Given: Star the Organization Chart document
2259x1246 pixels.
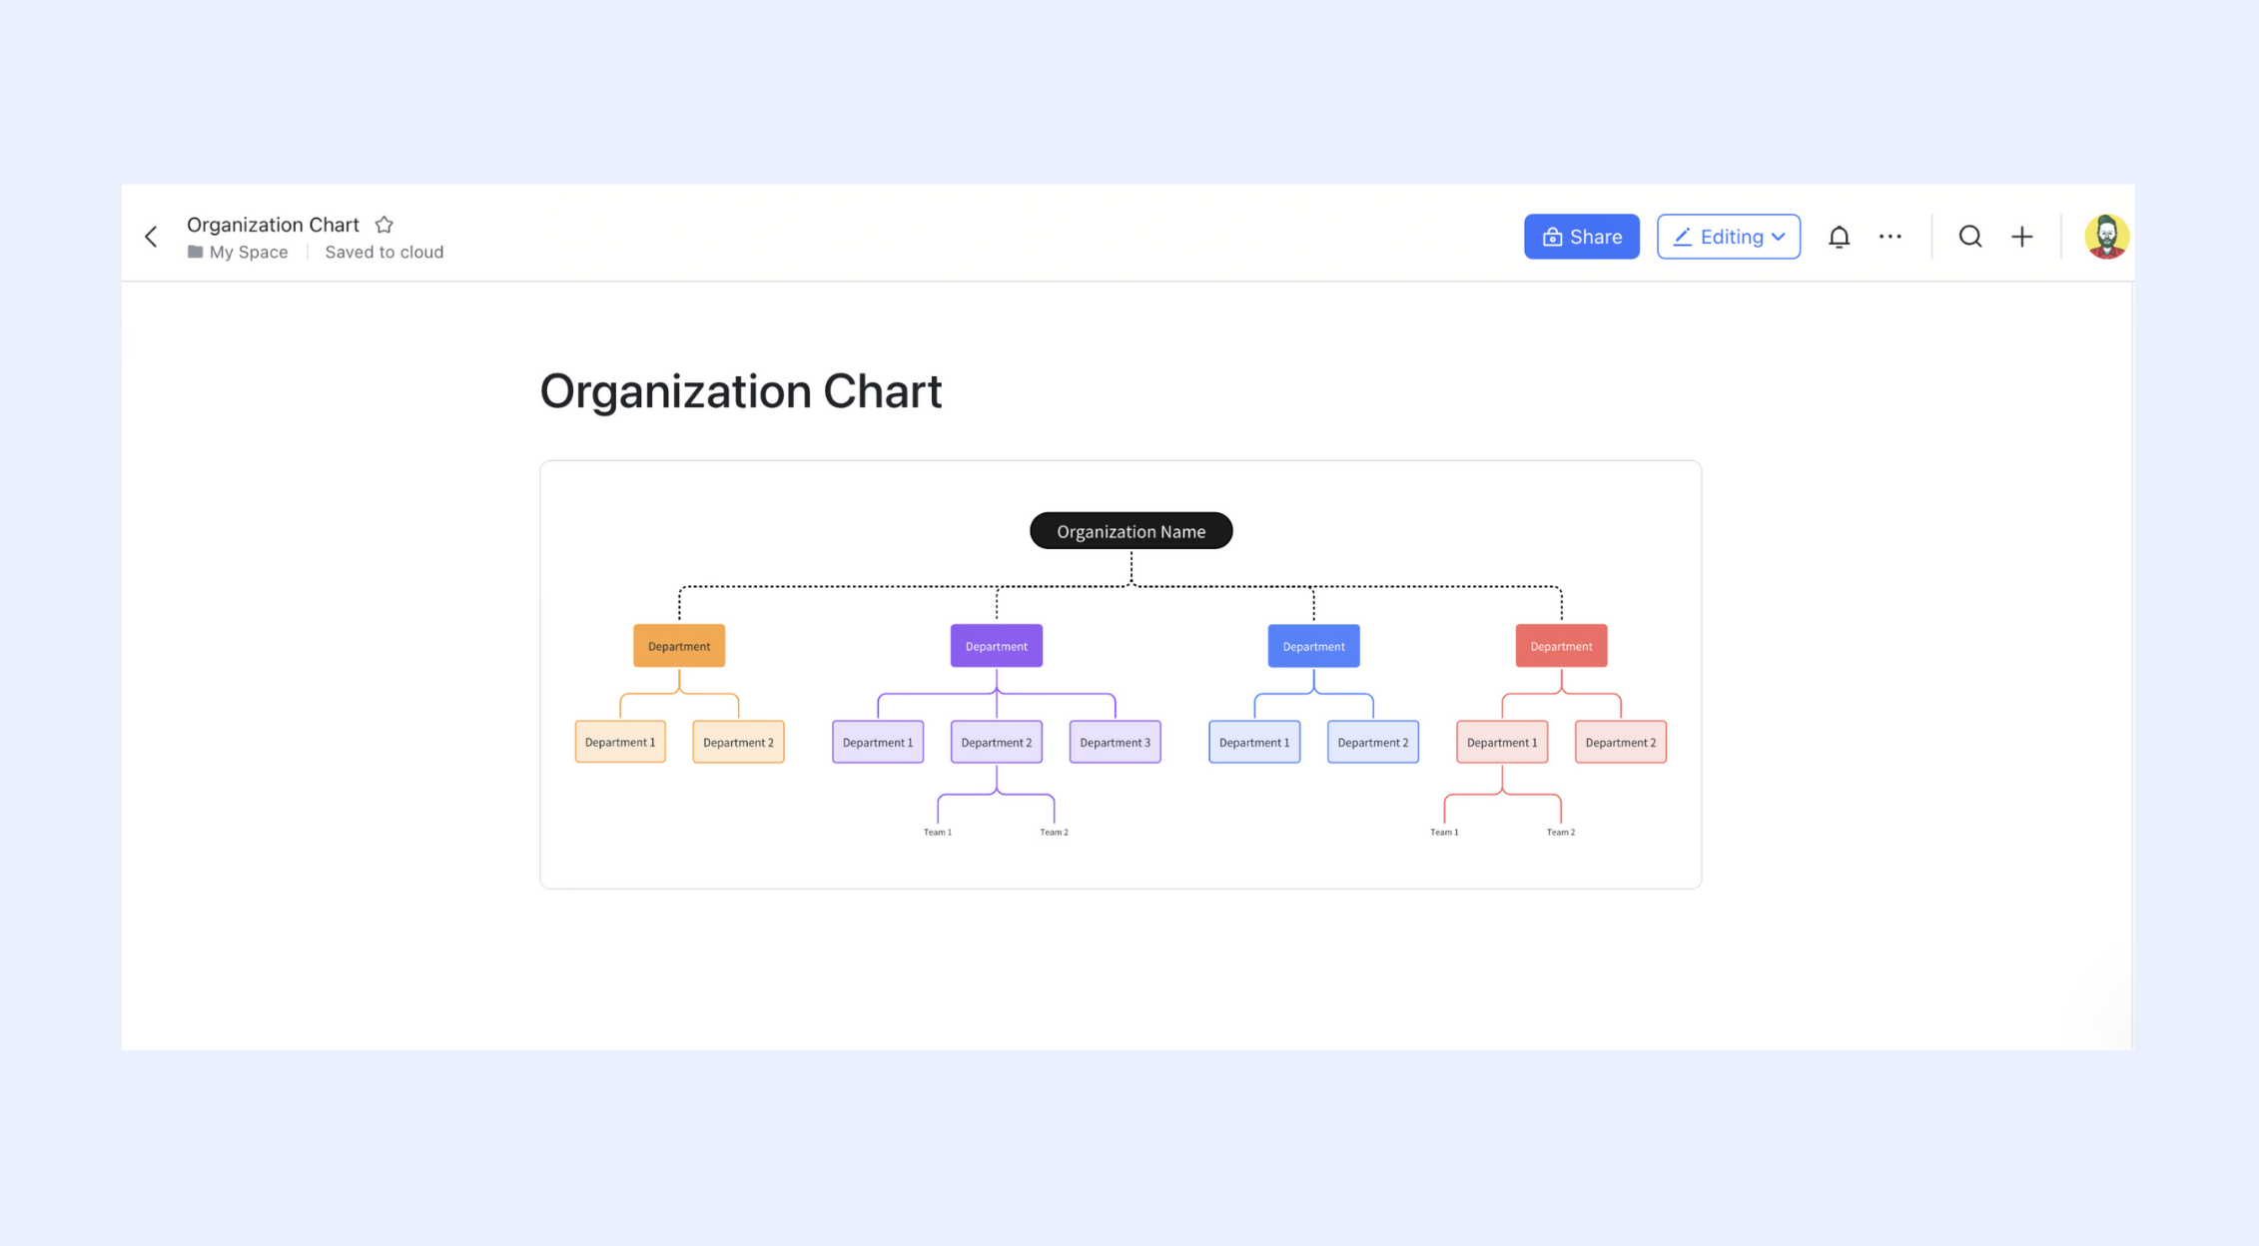Looking at the screenshot, I should [x=384, y=225].
